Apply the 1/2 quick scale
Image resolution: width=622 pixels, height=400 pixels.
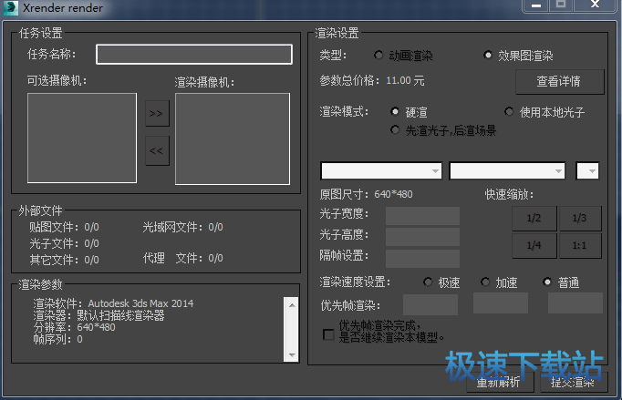[x=534, y=218]
